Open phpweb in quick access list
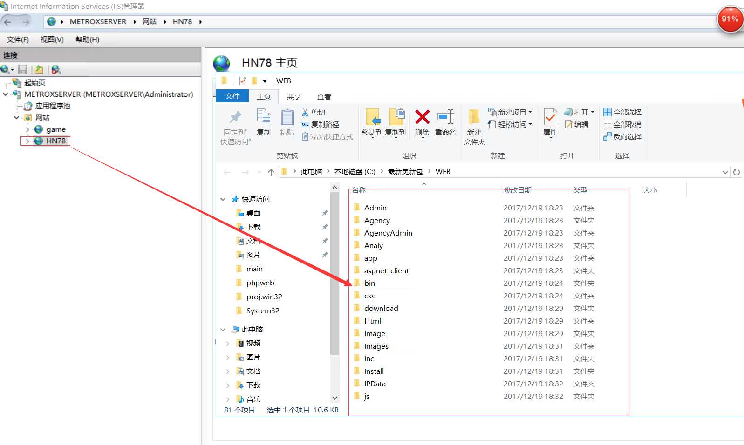 pos(260,283)
